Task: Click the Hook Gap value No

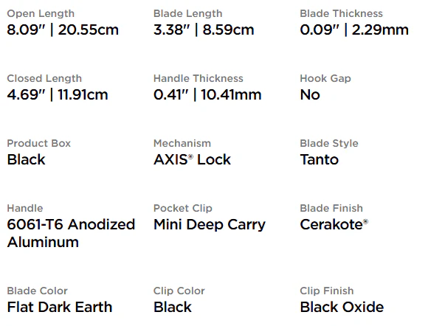Action: click(x=310, y=94)
